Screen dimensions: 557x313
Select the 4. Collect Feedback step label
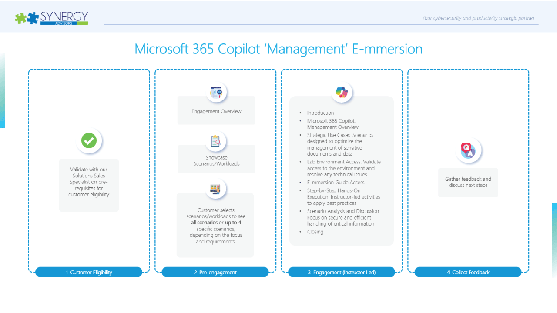pos(468,272)
